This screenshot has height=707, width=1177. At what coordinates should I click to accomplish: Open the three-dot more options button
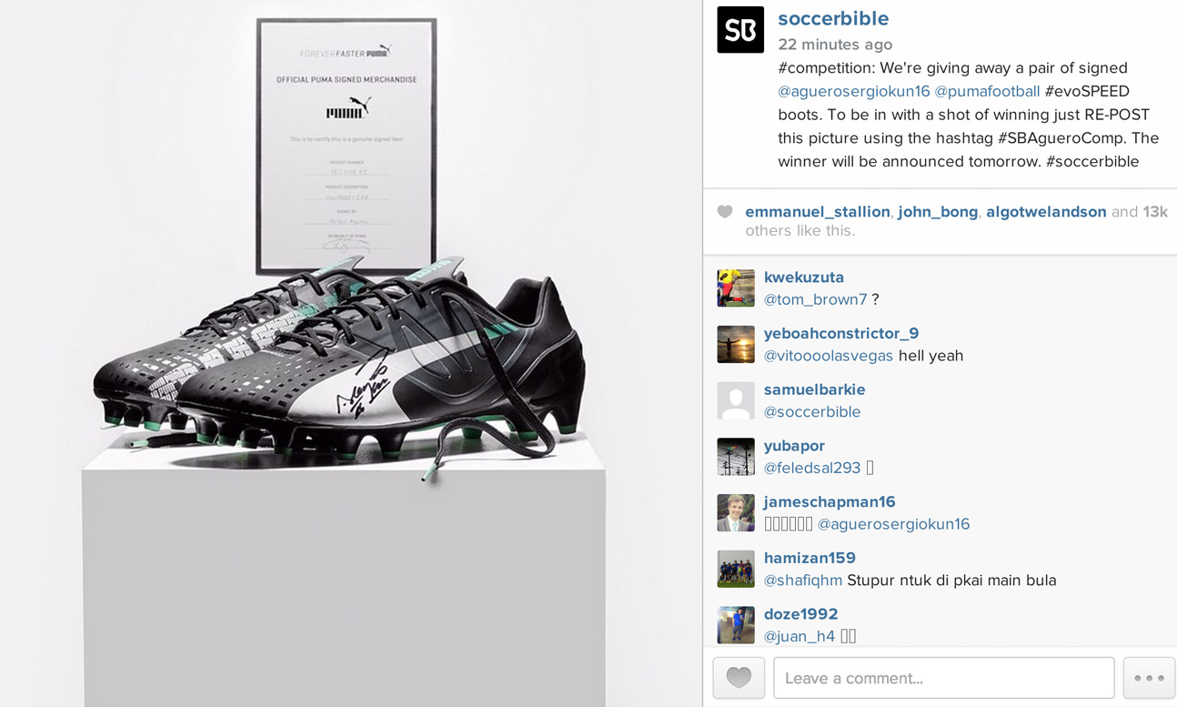pyautogui.click(x=1149, y=678)
